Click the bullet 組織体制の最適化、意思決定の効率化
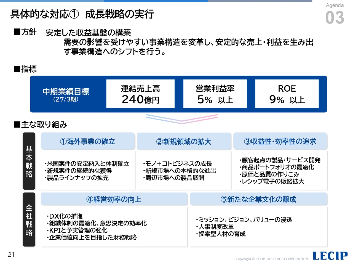The height and width of the screenshot is (265, 353). (97, 223)
